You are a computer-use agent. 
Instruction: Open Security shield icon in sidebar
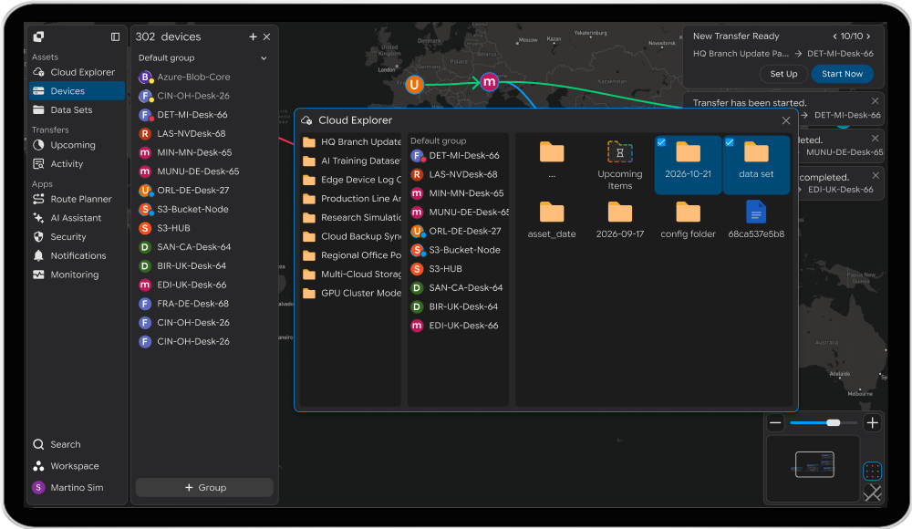point(38,237)
